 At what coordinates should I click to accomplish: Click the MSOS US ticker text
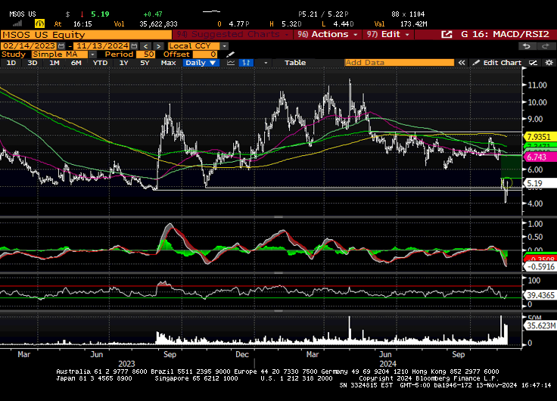(x=23, y=14)
